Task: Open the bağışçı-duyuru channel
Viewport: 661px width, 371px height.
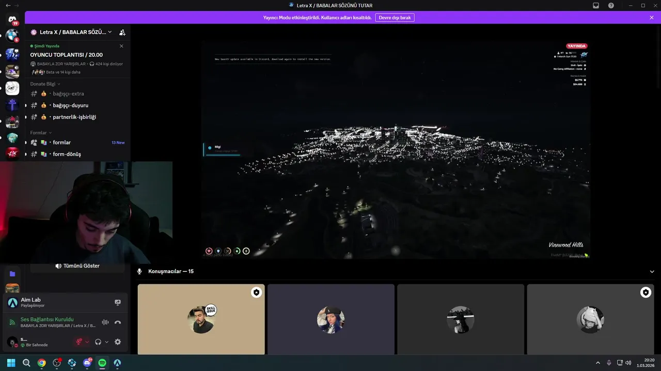Action: click(77, 105)
